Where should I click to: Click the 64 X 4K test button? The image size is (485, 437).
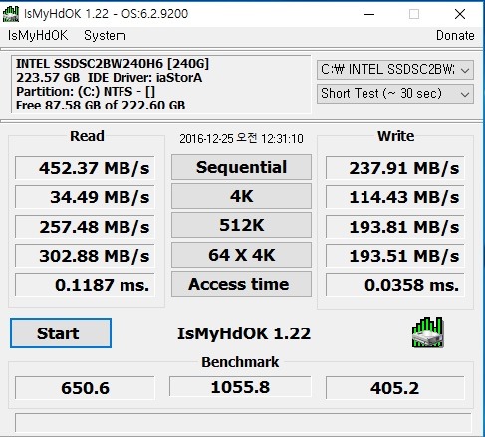241,255
